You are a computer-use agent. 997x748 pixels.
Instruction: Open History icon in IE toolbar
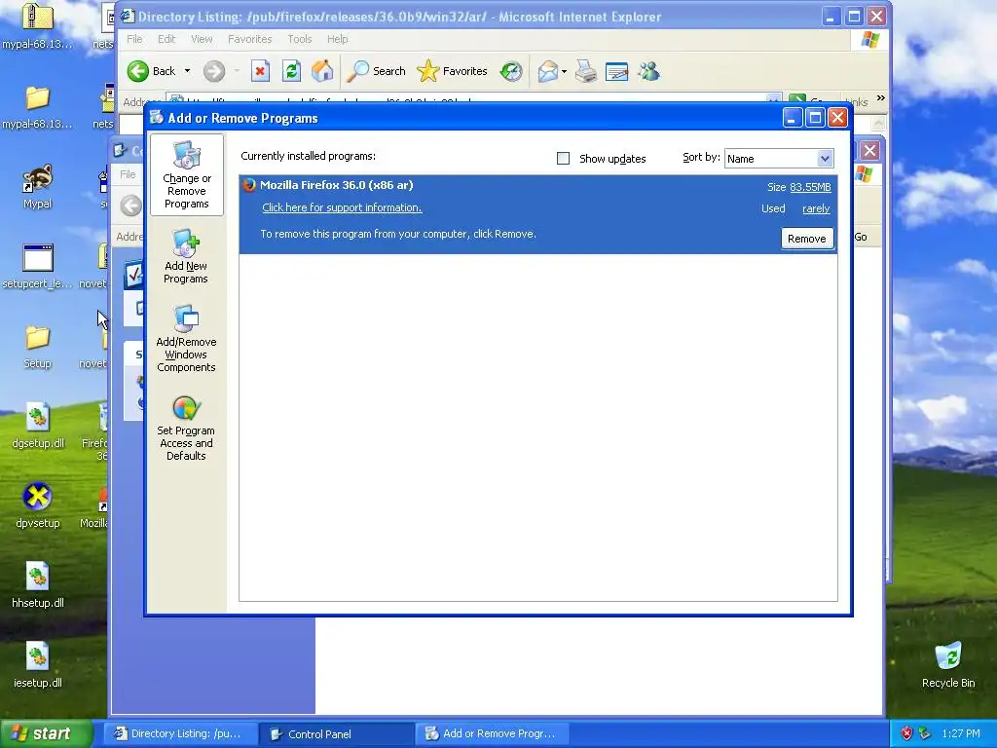[510, 71]
